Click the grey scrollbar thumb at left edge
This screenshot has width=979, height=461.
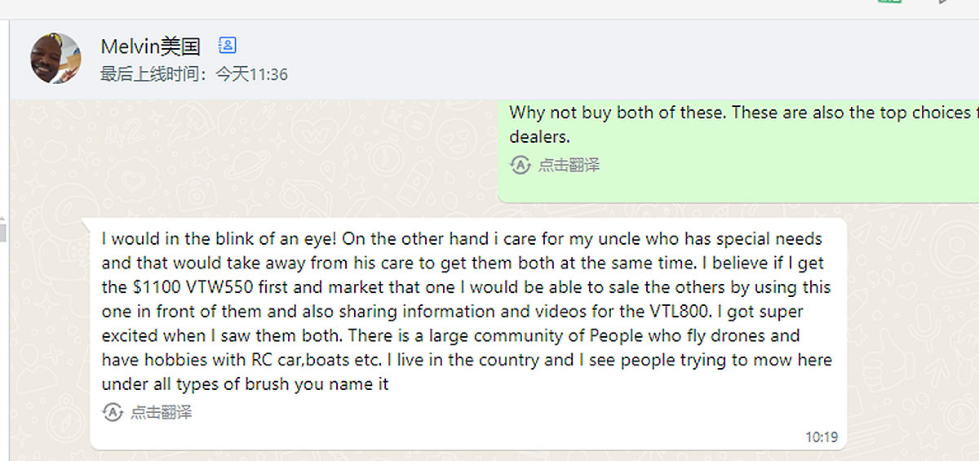coord(3,233)
